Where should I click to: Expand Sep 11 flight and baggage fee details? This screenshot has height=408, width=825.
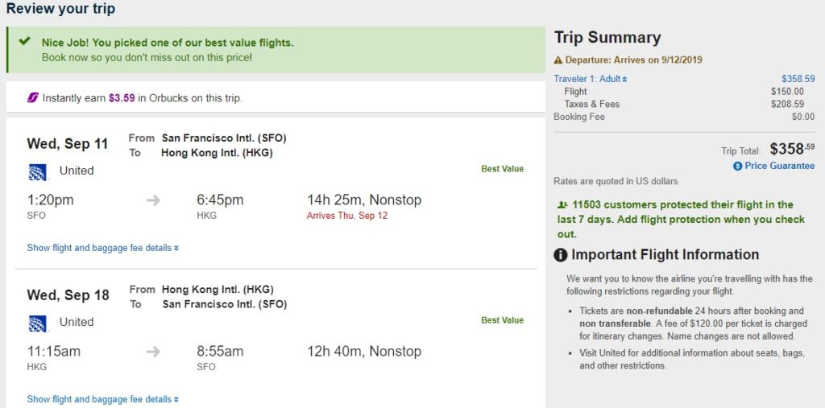(x=102, y=248)
